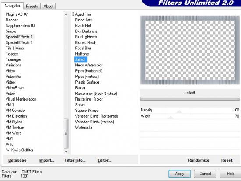The width and height of the screenshot is (241, 181).
Task: Select the Special Effects 2 category
Action: point(19,43)
